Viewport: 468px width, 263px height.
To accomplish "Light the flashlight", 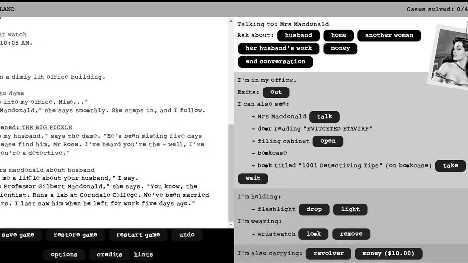I will coord(351,209).
